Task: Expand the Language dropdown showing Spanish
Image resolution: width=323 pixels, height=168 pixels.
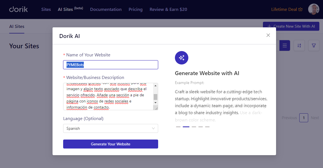Action: click(110, 128)
